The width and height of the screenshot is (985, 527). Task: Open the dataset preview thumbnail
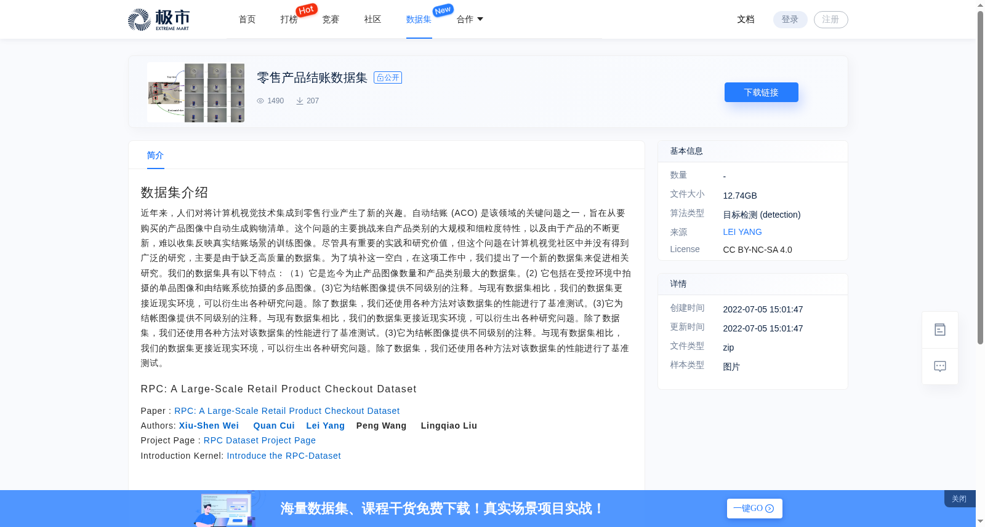point(196,92)
